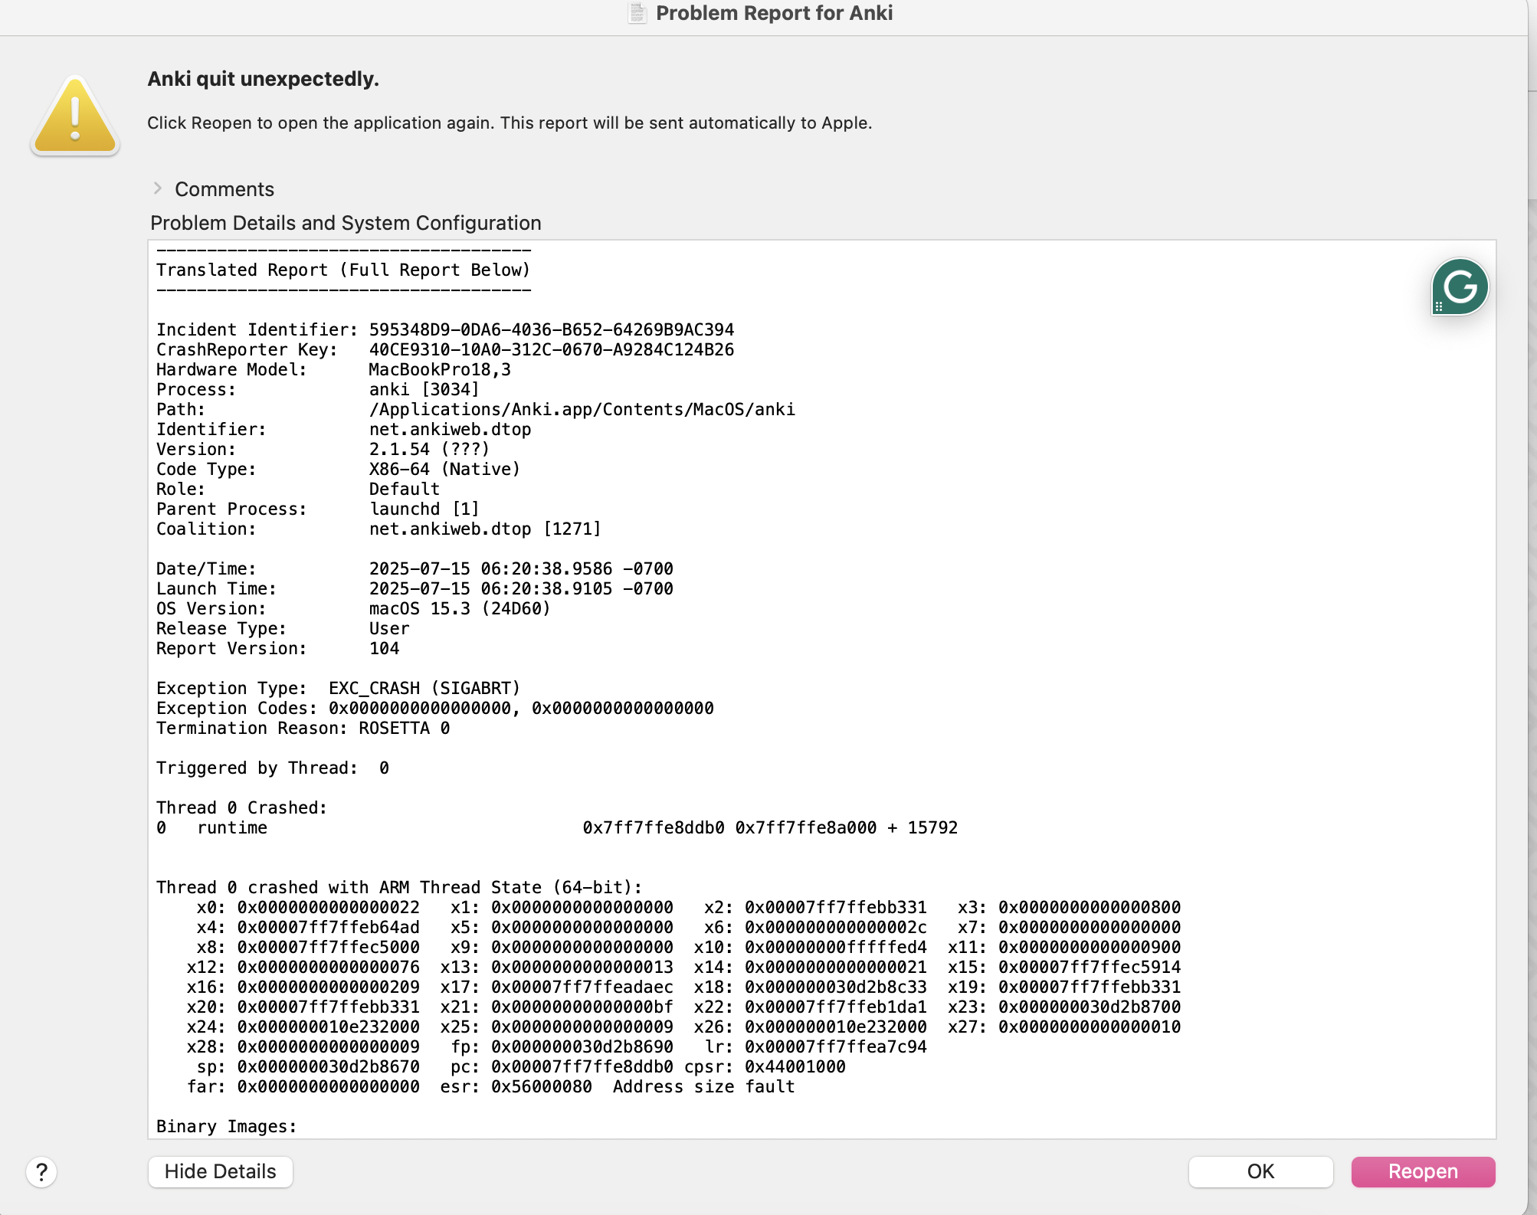Click Hide Details button
Viewport: 1537px width, 1215px height.
coord(221,1171)
